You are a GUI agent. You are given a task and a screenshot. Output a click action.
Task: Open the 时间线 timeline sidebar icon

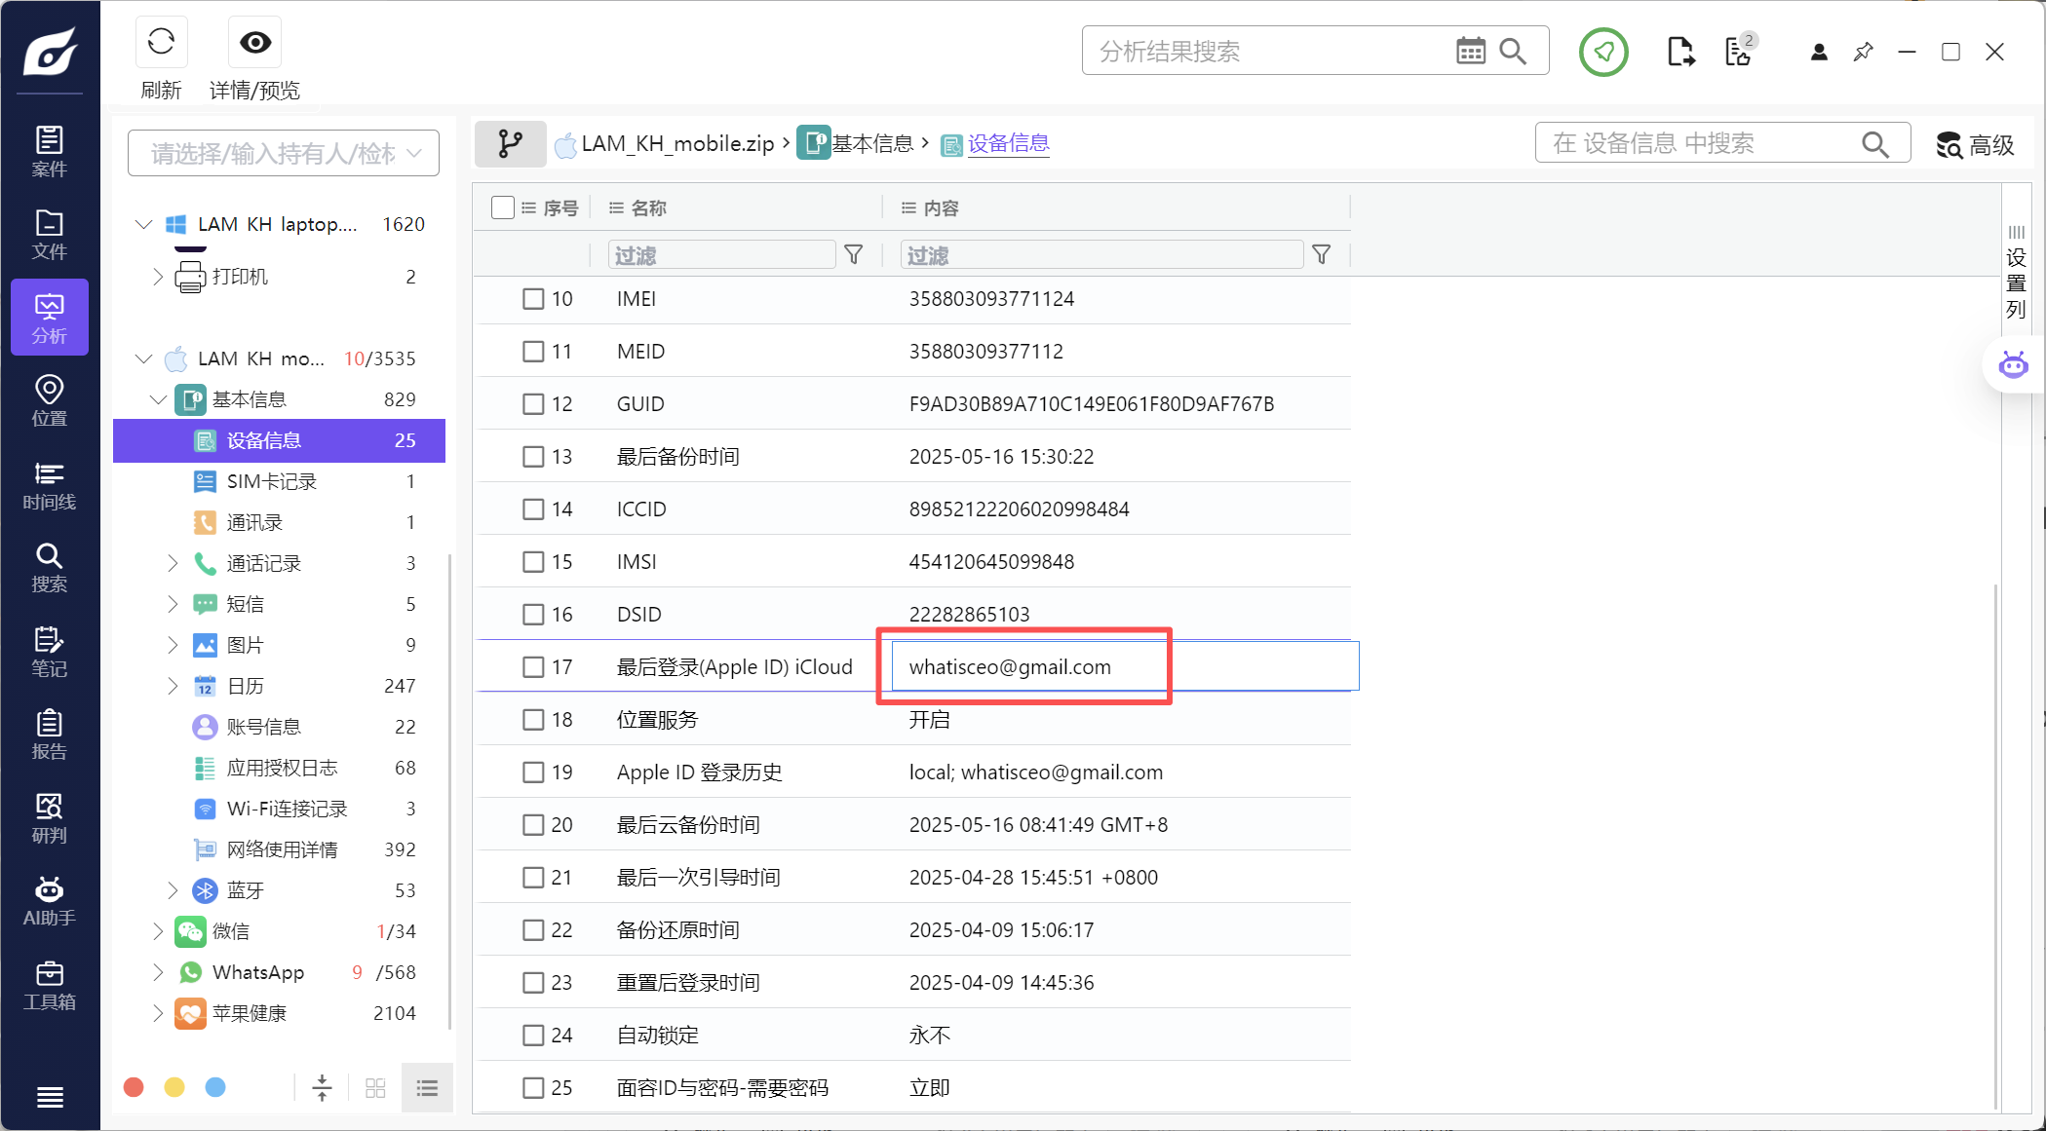coord(49,485)
